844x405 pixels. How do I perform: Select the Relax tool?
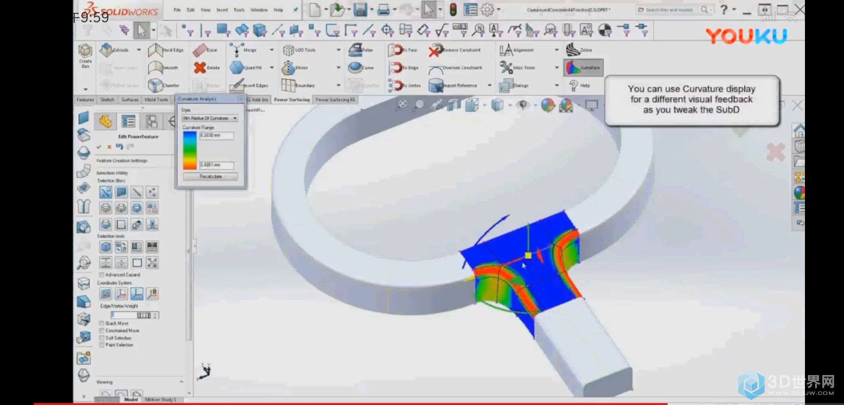coord(360,50)
